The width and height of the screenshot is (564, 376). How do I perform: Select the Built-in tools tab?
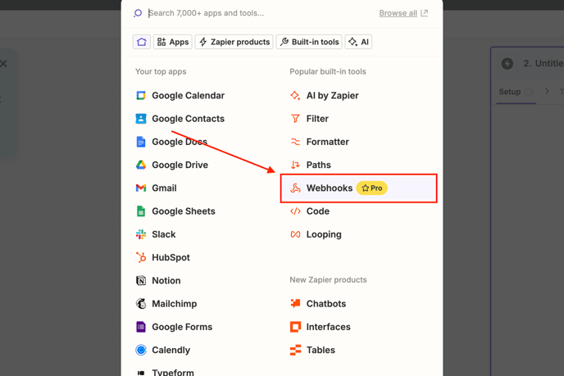pos(309,42)
